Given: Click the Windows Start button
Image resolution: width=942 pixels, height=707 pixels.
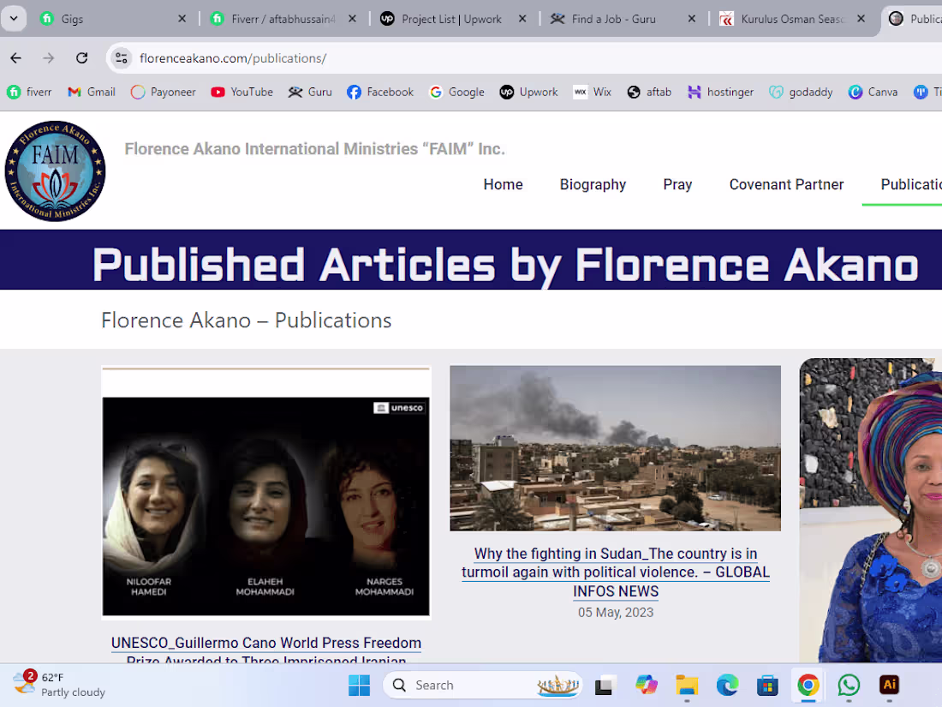Looking at the screenshot, I should point(359,685).
